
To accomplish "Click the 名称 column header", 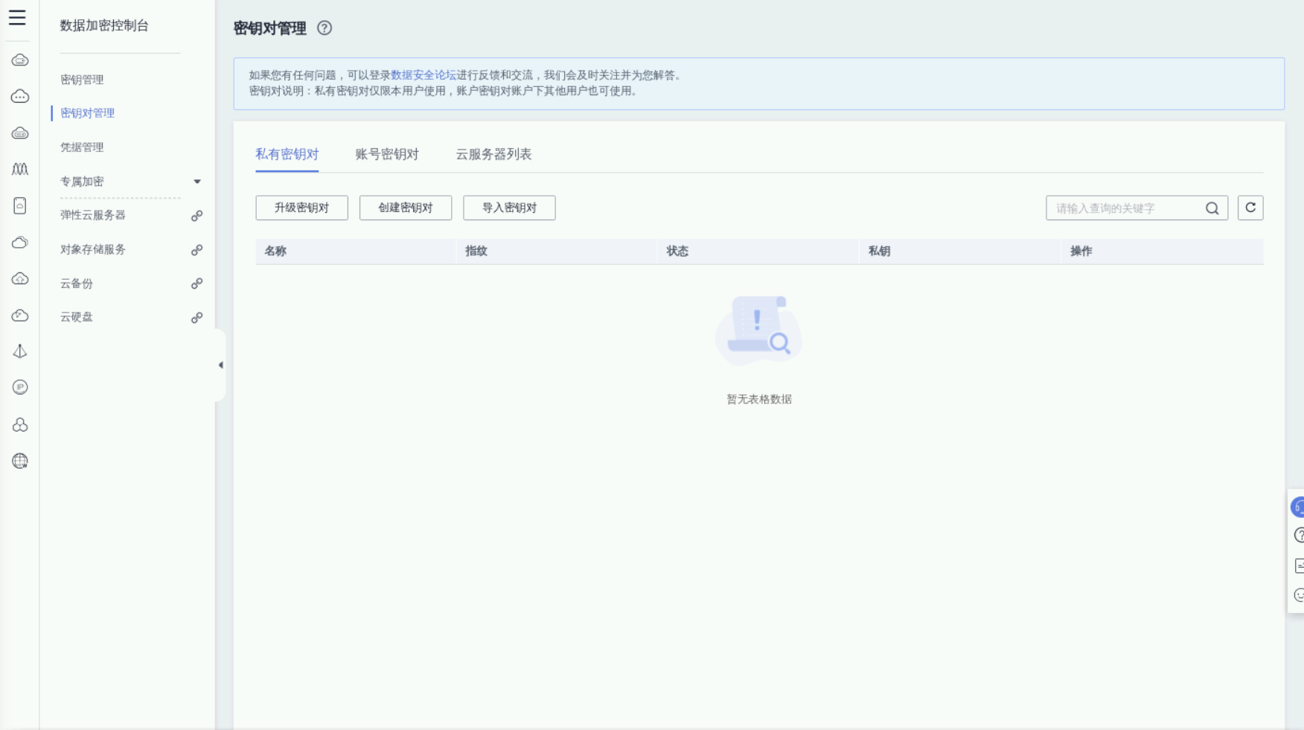I will (x=275, y=252).
